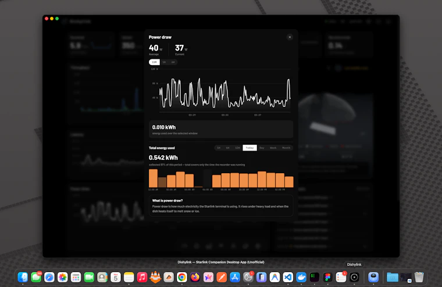Close the Power draw dialog
Viewport: 442px width, 287px height.
[x=290, y=37]
